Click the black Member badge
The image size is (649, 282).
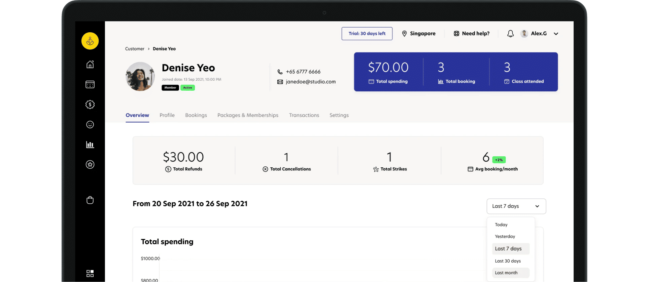click(170, 88)
